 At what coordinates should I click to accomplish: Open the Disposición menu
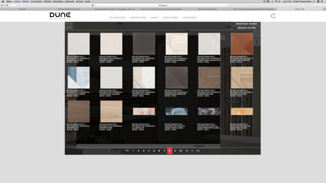[x=138, y=17]
